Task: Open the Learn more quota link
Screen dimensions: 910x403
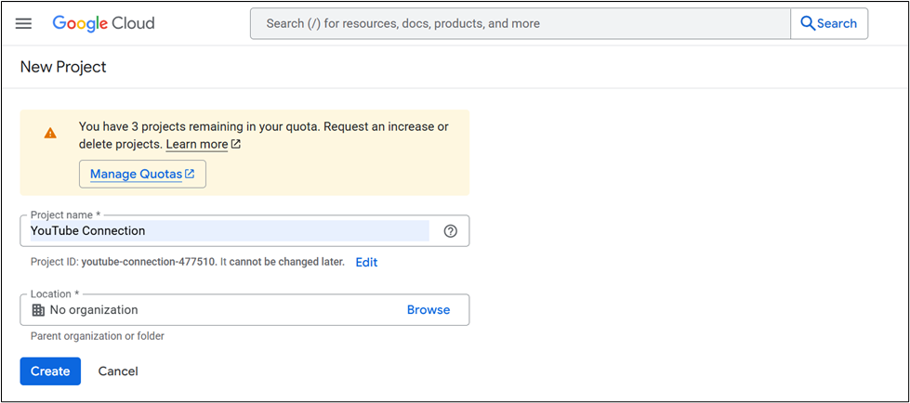Action: point(196,145)
